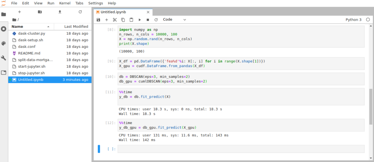Select split-data-mortga... file
The height and width of the screenshot is (162, 374).
(x=50, y=60)
